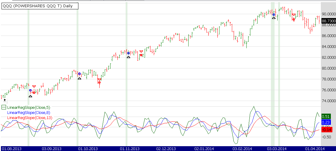Select the blue entry circle in early November 2013

[x=128, y=53]
